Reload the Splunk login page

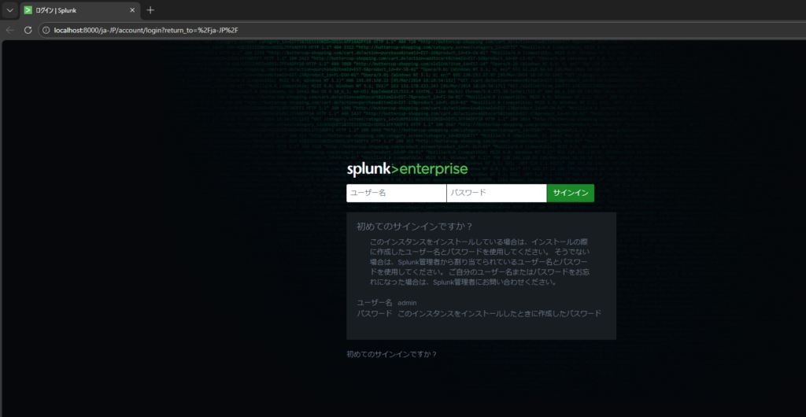click(x=28, y=30)
